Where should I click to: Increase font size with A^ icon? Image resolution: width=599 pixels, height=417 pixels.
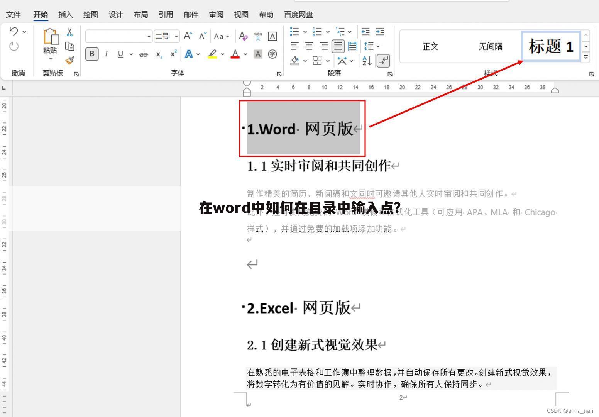click(188, 36)
